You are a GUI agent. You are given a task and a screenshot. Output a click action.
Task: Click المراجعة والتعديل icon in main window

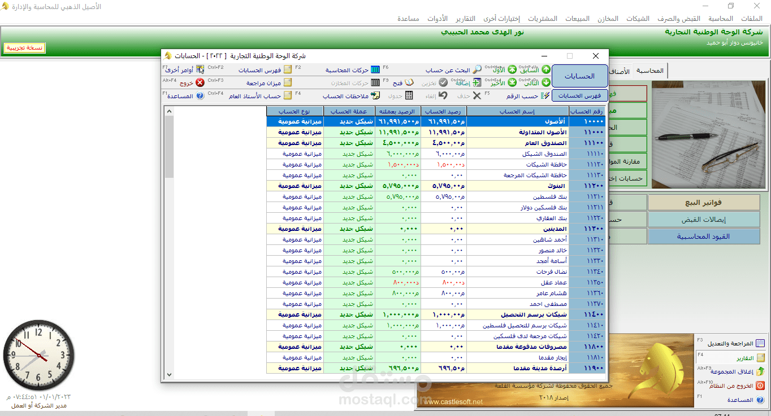coord(760,343)
